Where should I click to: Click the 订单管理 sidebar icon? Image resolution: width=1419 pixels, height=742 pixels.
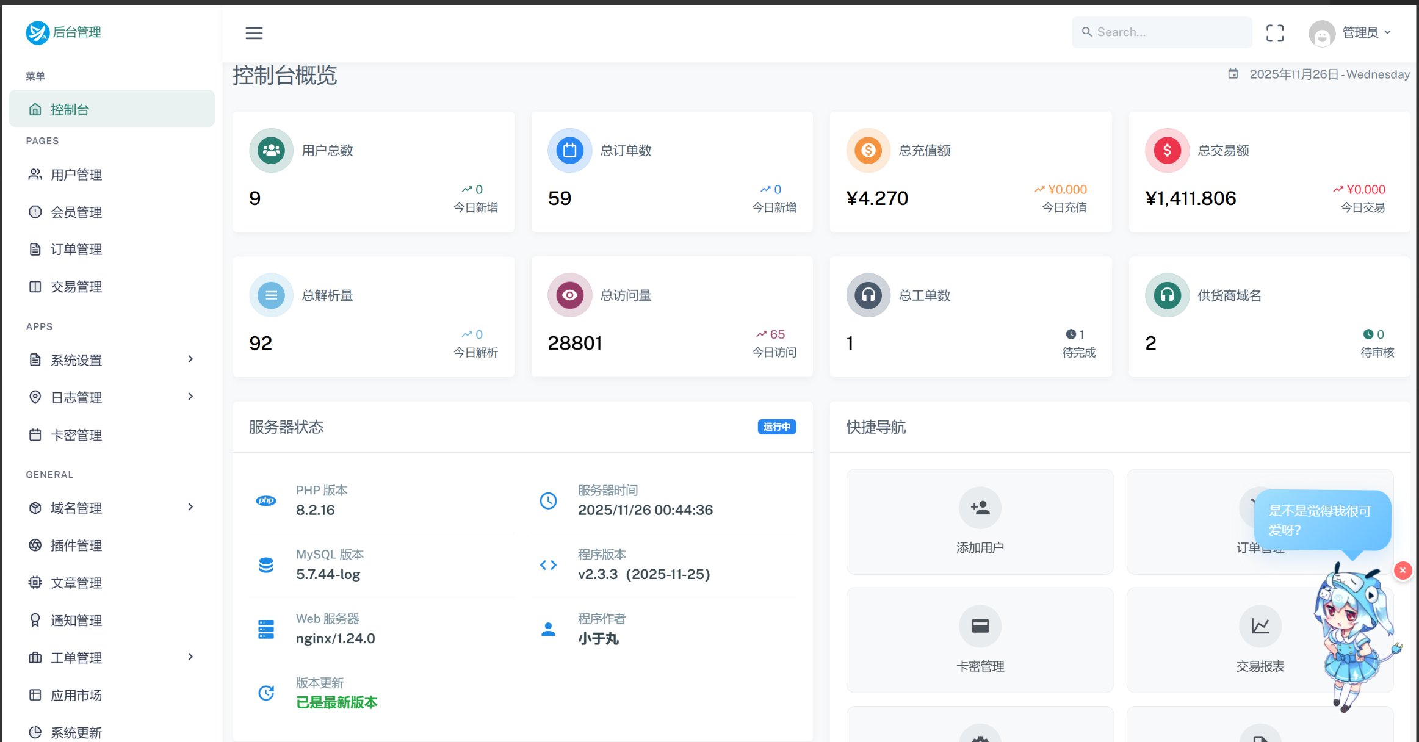point(35,249)
